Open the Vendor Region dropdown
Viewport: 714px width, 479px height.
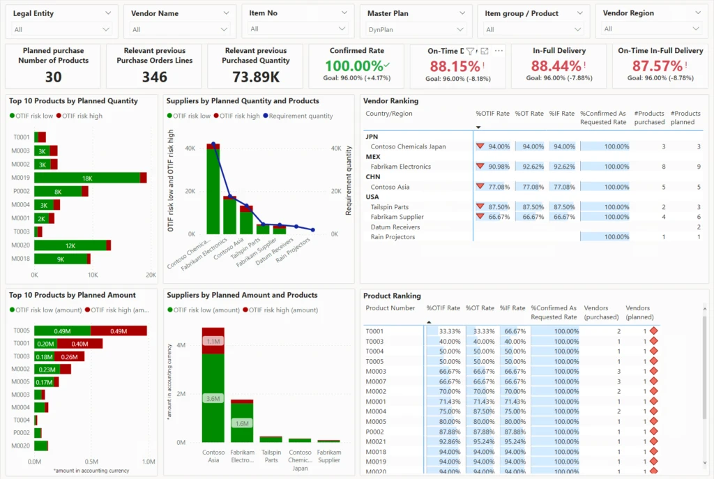pyautogui.click(x=699, y=13)
